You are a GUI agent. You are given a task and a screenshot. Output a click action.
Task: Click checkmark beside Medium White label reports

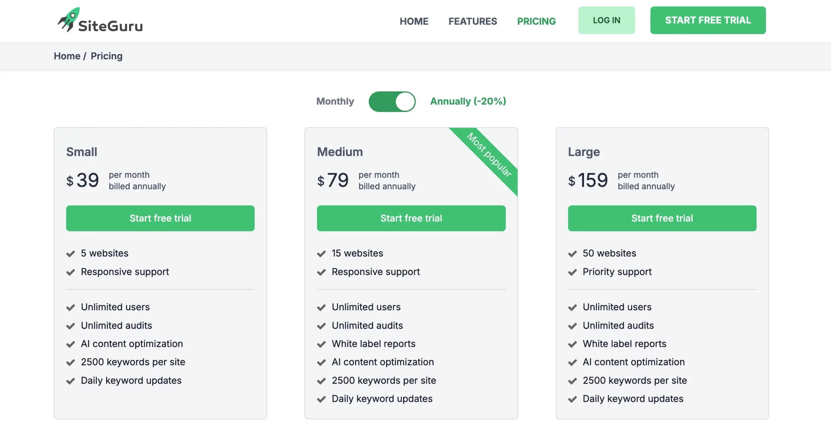pyautogui.click(x=321, y=344)
